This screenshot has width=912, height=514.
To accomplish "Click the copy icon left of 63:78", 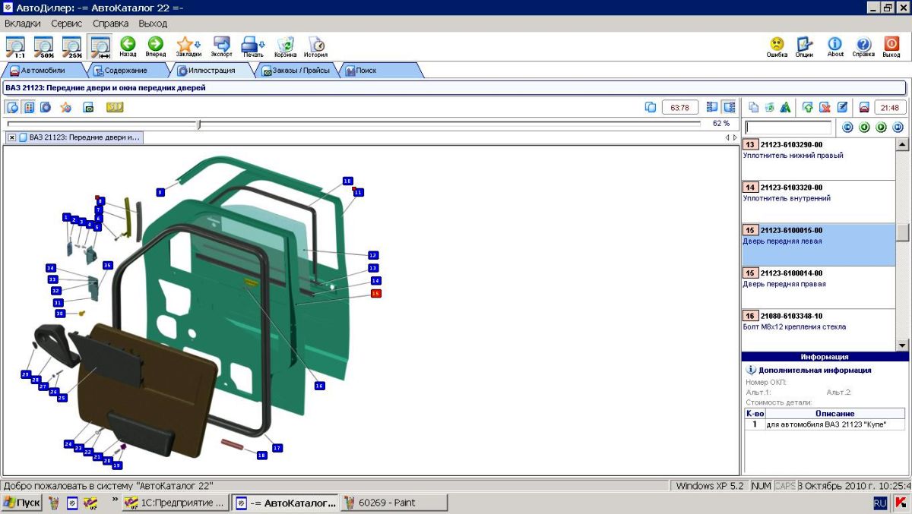I will coord(651,107).
